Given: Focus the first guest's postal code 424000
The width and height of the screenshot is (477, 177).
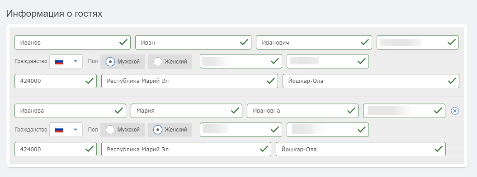Looking at the screenshot, I should pyautogui.click(x=55, y=81).
